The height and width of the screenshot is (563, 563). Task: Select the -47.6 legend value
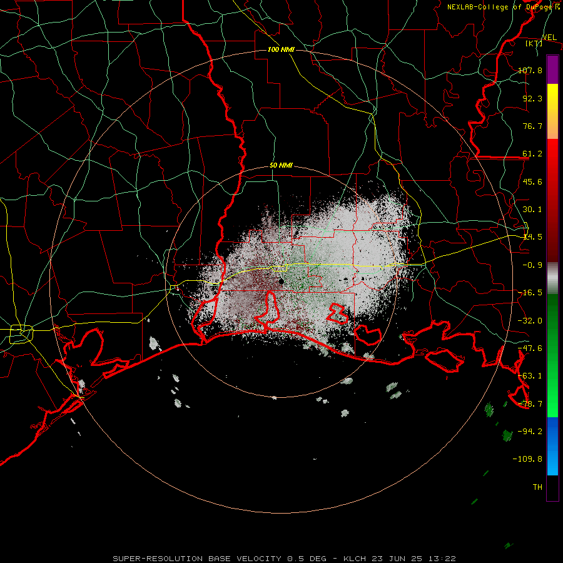[x=530, y=348]
